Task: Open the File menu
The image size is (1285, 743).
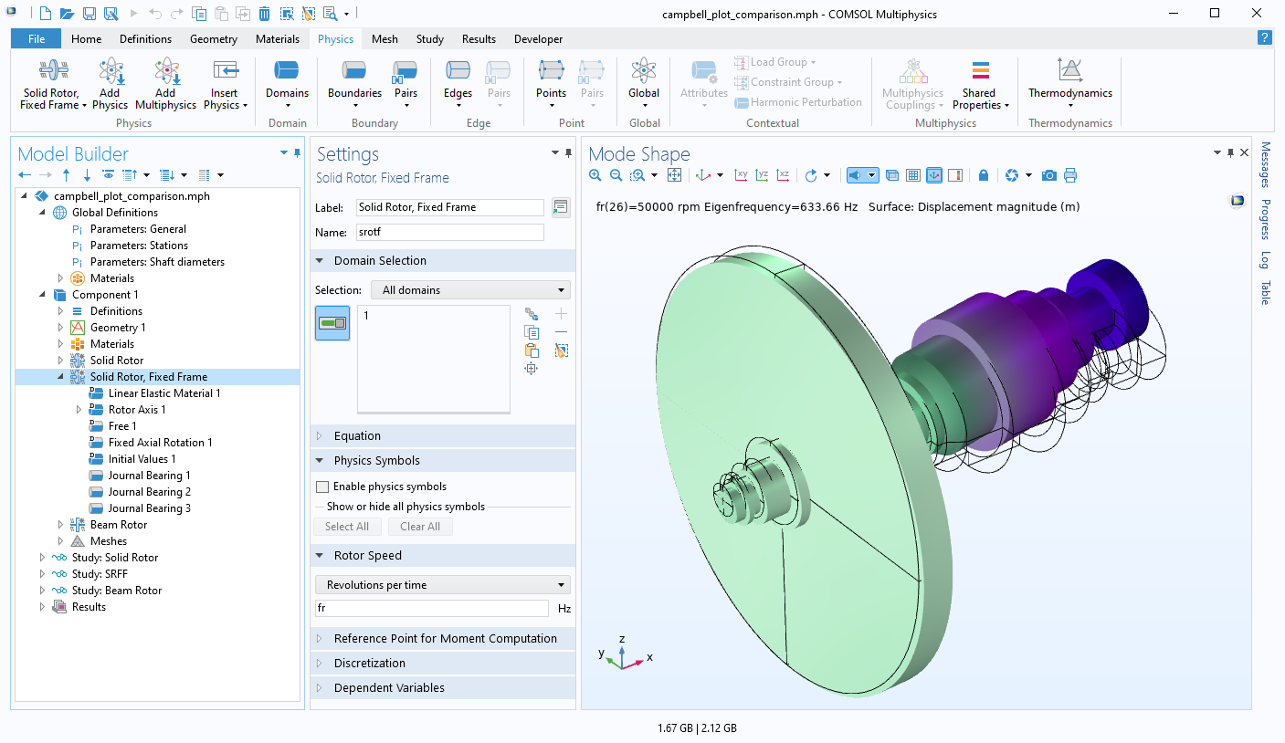Action: (37, 39)
